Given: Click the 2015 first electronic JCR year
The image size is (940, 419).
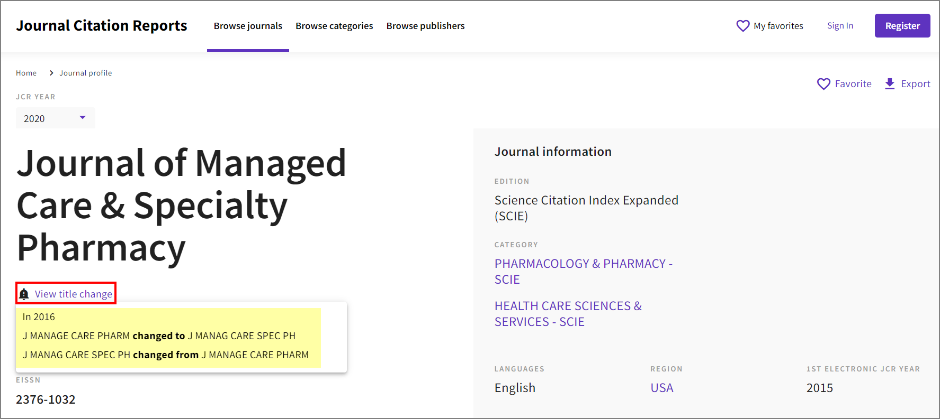Looking at the screenshot, I should (x=820, y=388).
